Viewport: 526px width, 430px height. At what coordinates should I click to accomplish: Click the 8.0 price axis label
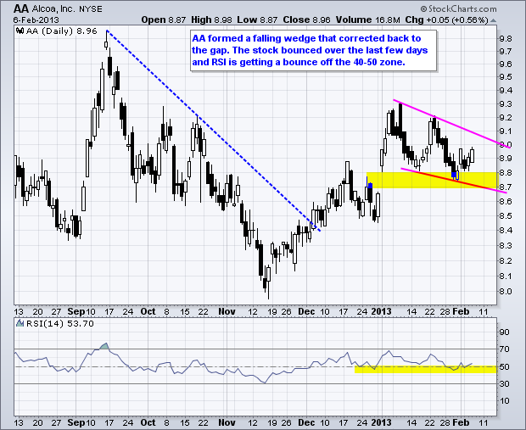[505, 291]
